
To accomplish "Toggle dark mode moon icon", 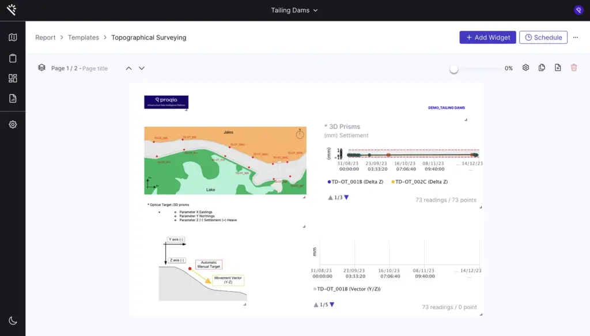I will [13, 320].
